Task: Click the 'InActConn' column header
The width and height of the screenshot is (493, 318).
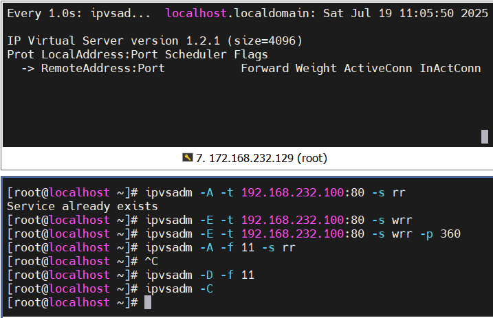Action: click(450, 69)
